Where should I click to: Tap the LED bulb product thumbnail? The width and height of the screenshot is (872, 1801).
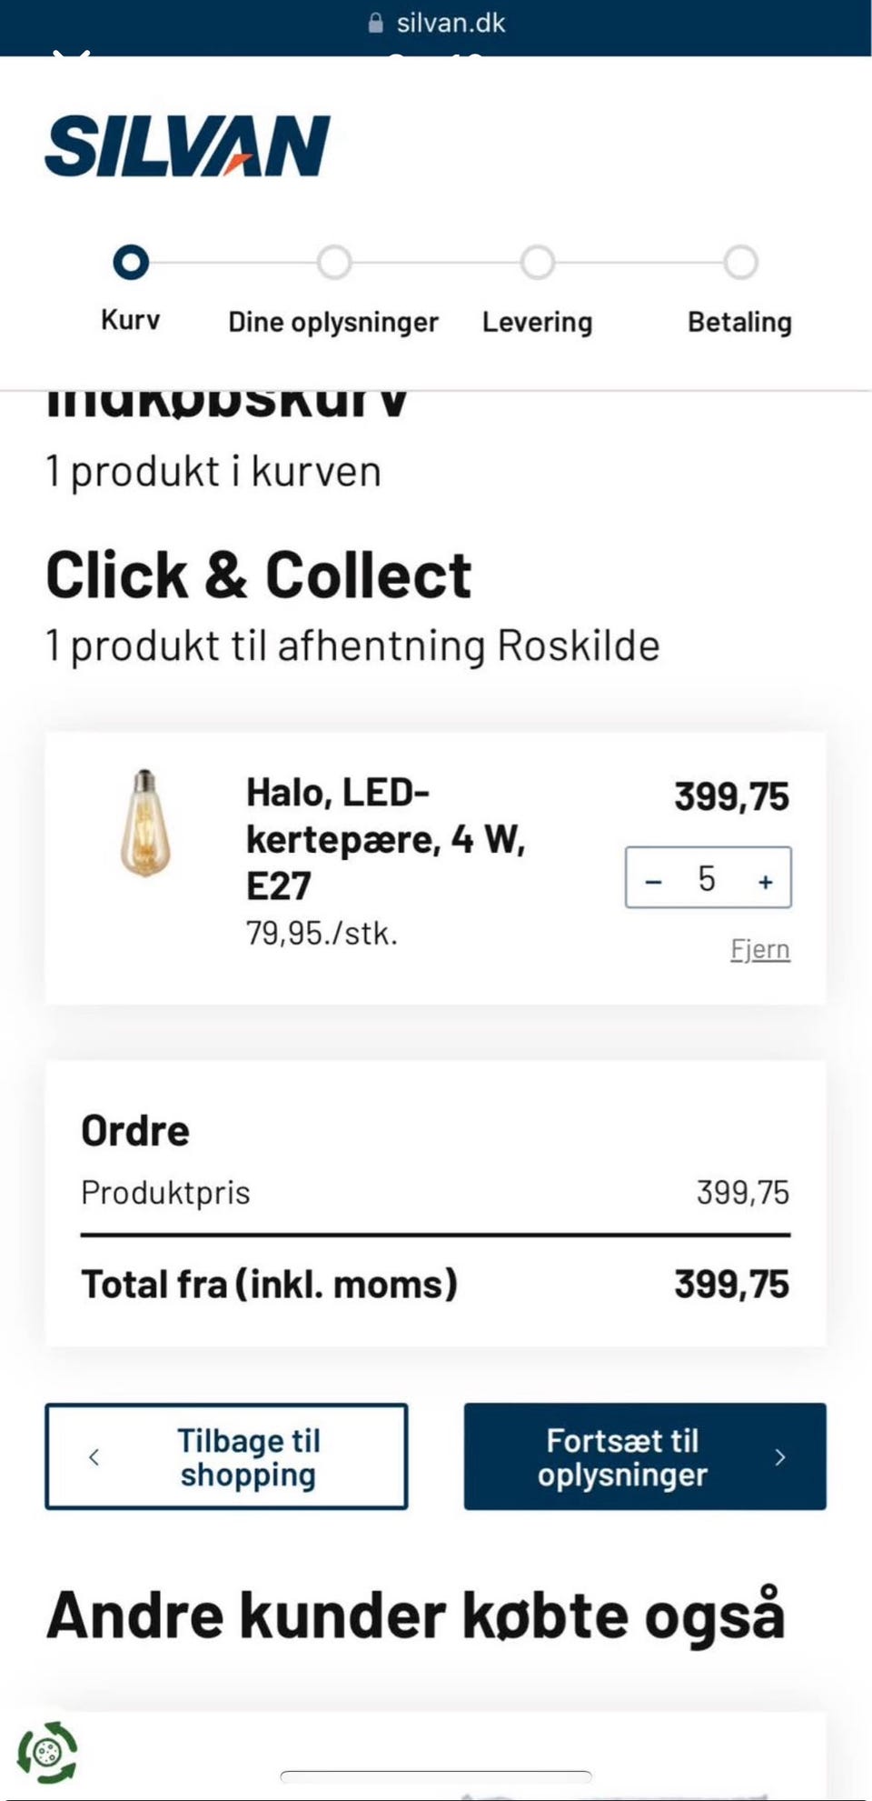145,823
